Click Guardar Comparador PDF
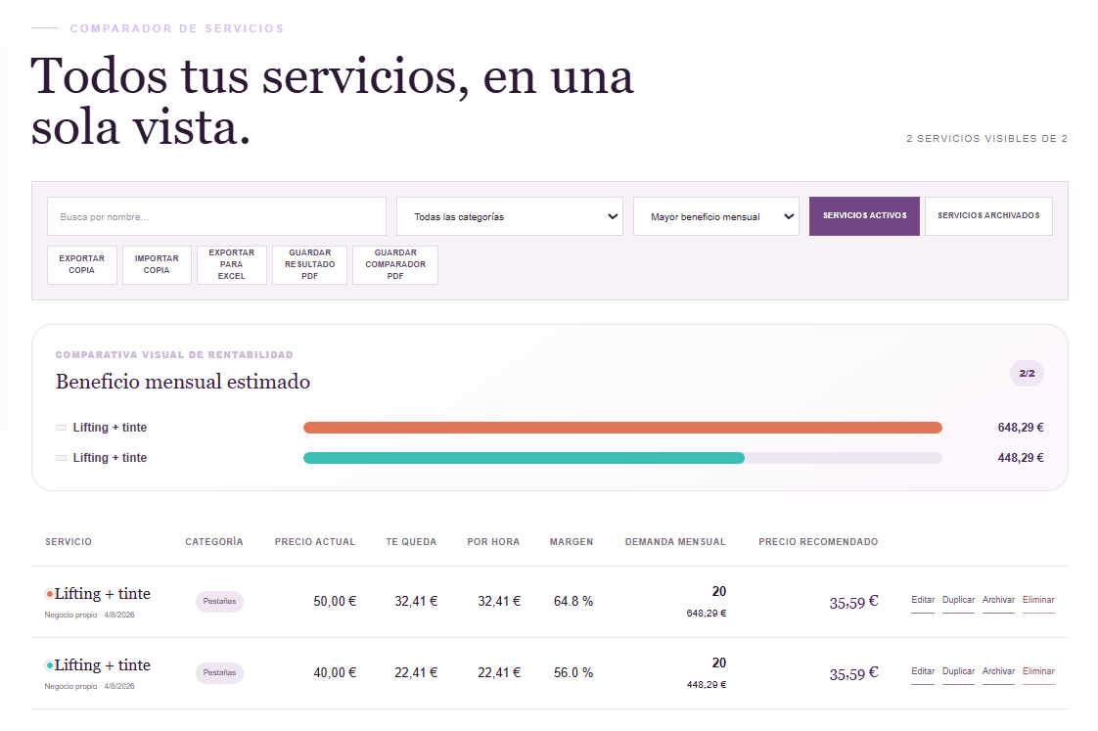 395,264
